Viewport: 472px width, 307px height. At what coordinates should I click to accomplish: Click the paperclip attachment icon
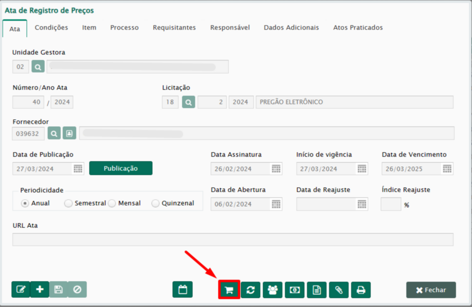click(339, 290)
